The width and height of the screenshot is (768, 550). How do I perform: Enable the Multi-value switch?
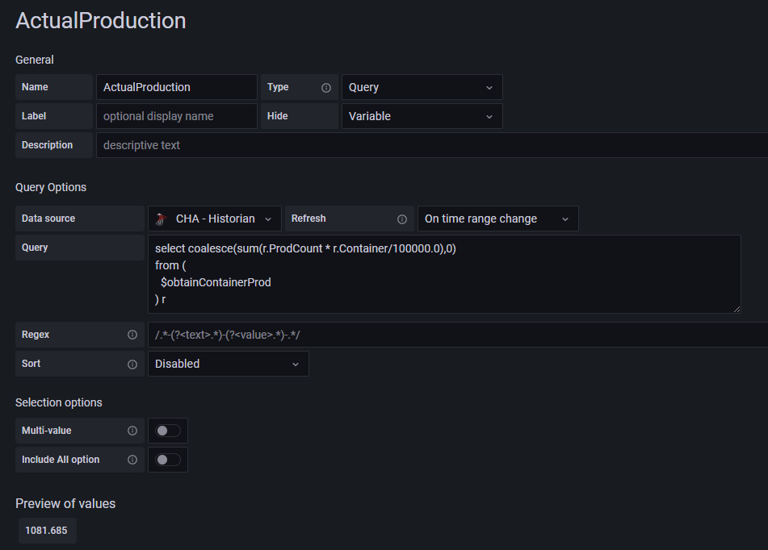pyautogui.click(x=168, y=431)
